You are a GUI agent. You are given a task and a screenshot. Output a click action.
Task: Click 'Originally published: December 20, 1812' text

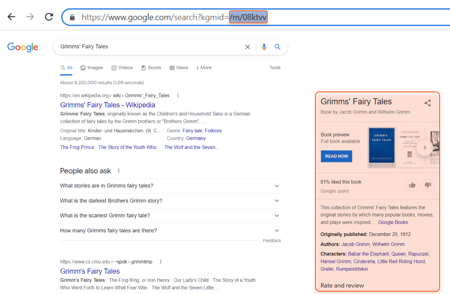click(x=365, y=234)
